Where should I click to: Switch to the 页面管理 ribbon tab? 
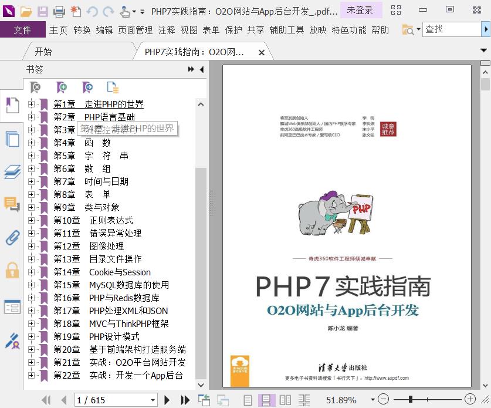[x=136, y=30]
